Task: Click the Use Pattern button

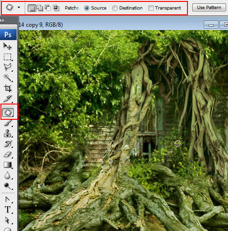Action: click(x=209, y=8)
